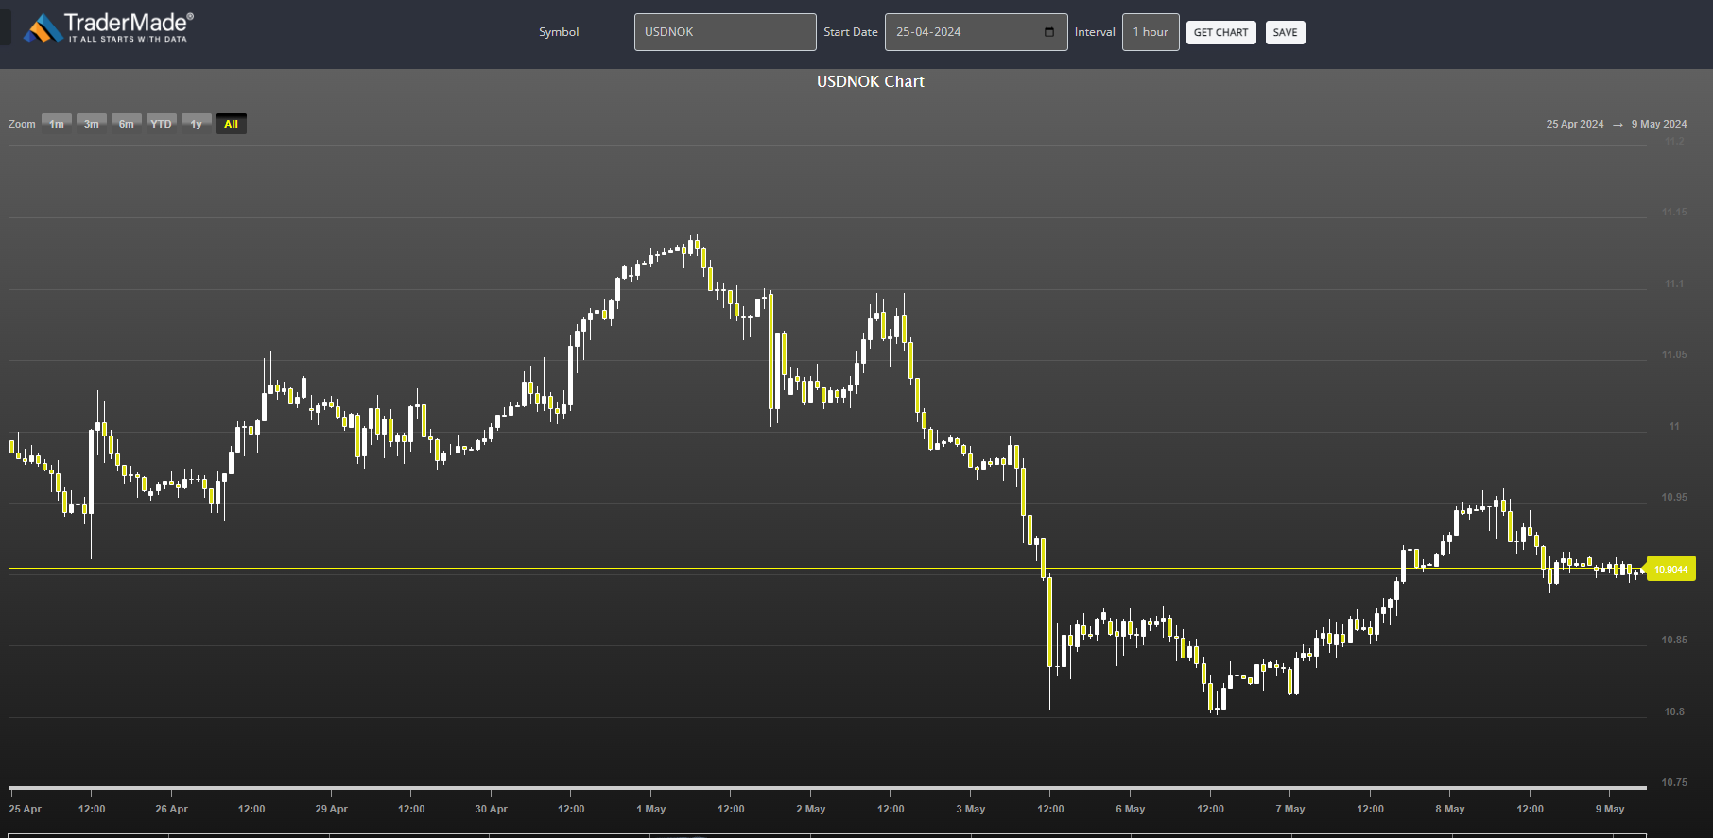This screenshot has width=1713, height=838.
Task: Click the Zoom label
Action: point(22,124)
